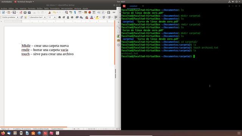Open Find and Replace magnifier icon
242x136 pixels.
pyautogui.click(x=67, y=12)
